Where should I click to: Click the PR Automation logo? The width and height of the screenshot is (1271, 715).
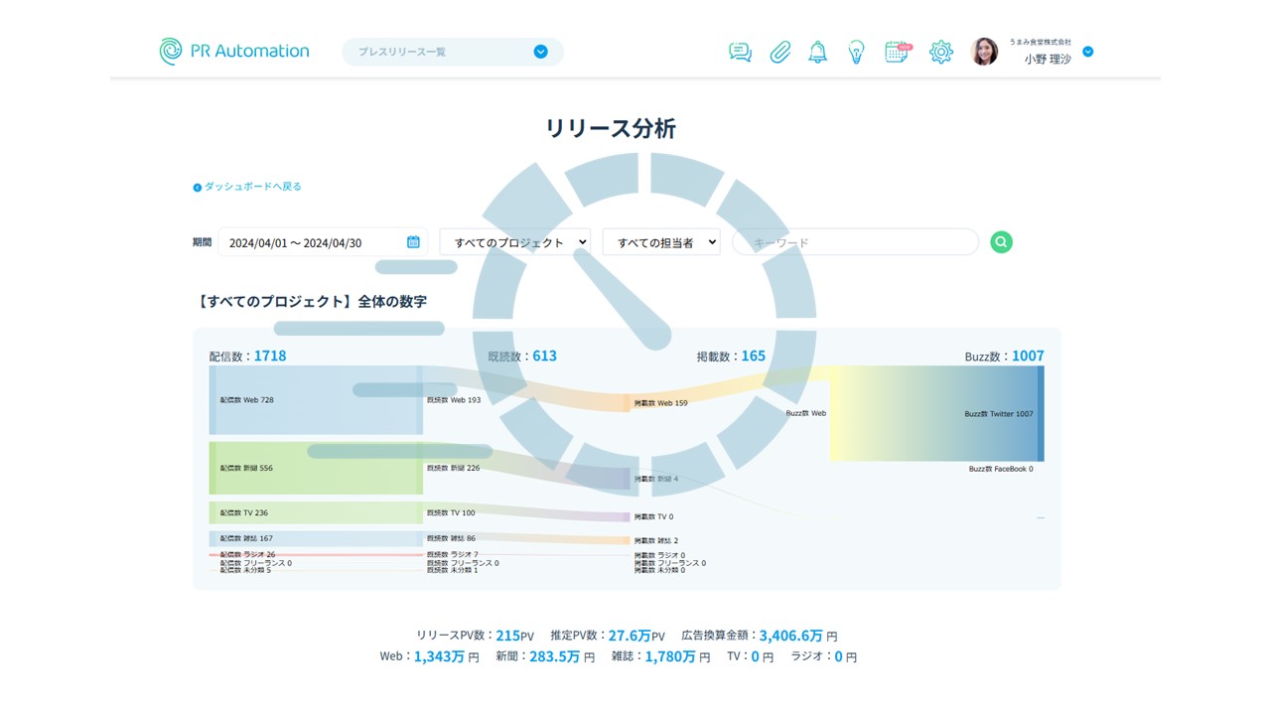(x=234, y=52)
